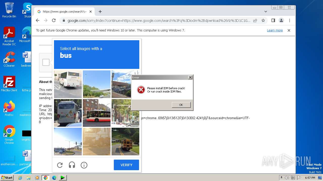This screenshot has width=323, height=181.
Task: Click the VERIFY button in captcha
Action: click(126, 165)
